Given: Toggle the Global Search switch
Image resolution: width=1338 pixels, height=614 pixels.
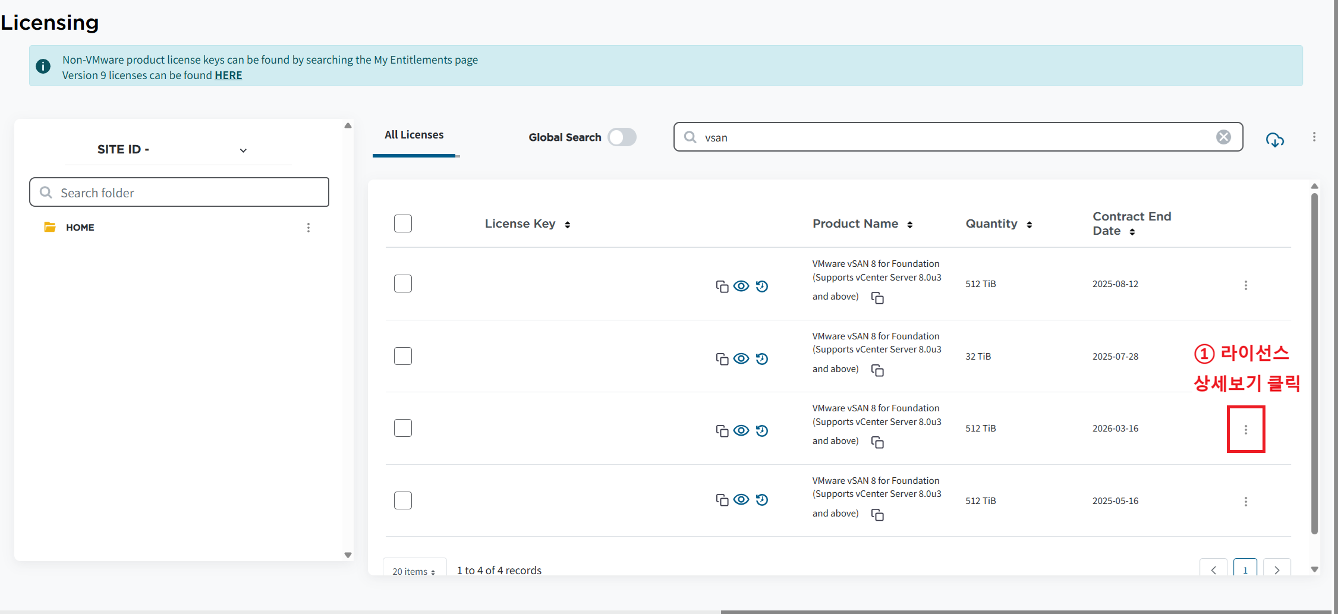Looking at the screenshot, I should coord(622,137).
